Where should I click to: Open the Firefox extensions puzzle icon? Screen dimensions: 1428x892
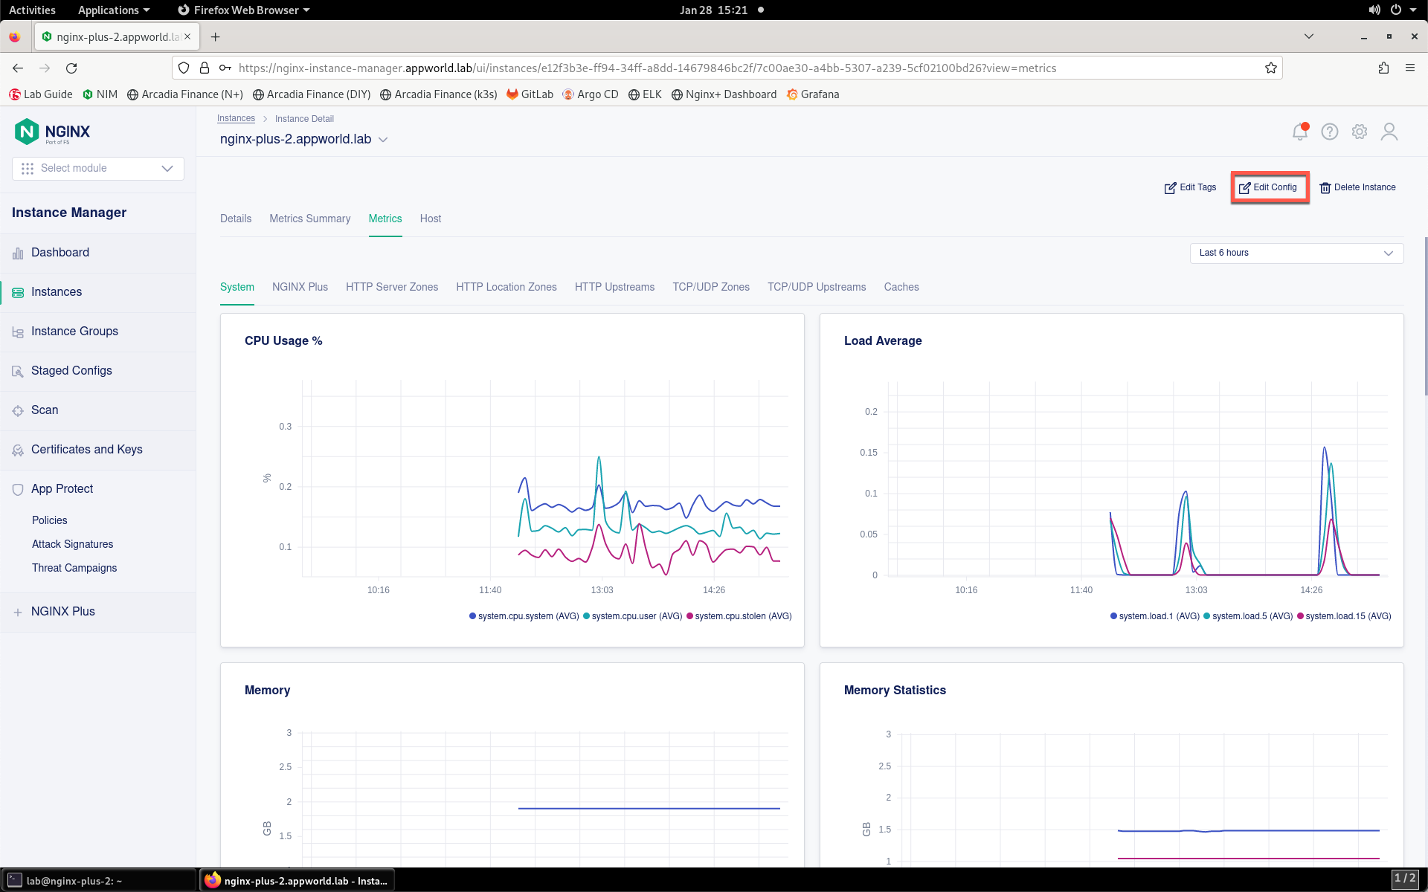[1383, 68]
